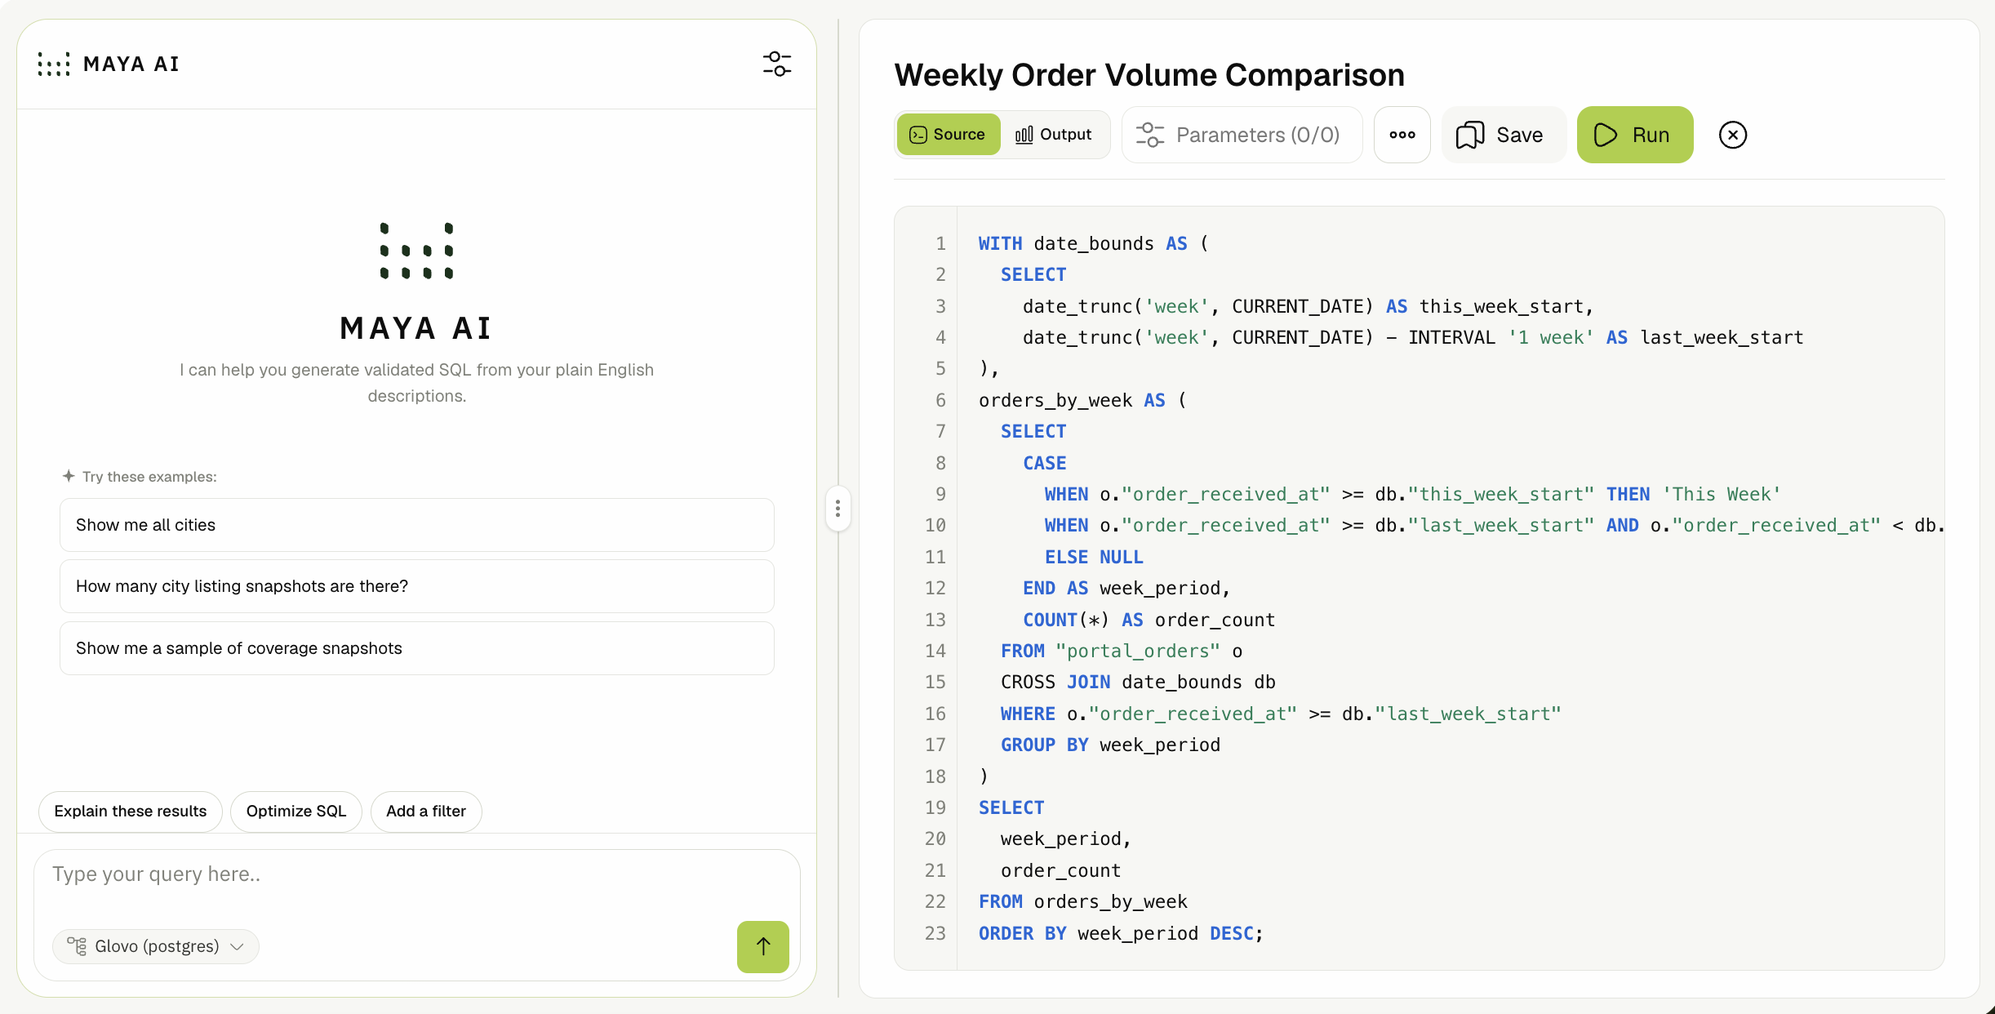Click code line 1 'WITH date_bounds AS ('
Screen dimensions: 1995x1014
[1093, 244]
